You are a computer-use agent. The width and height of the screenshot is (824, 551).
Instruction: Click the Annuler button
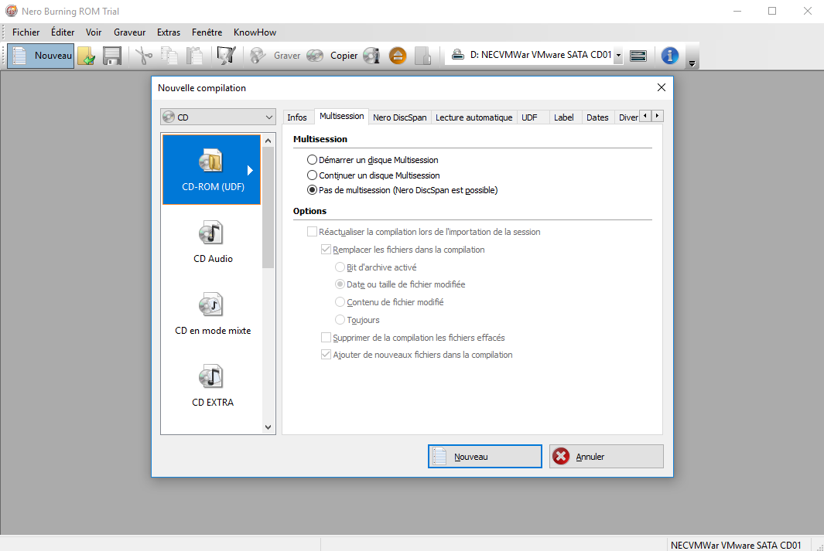click(607, 457)
